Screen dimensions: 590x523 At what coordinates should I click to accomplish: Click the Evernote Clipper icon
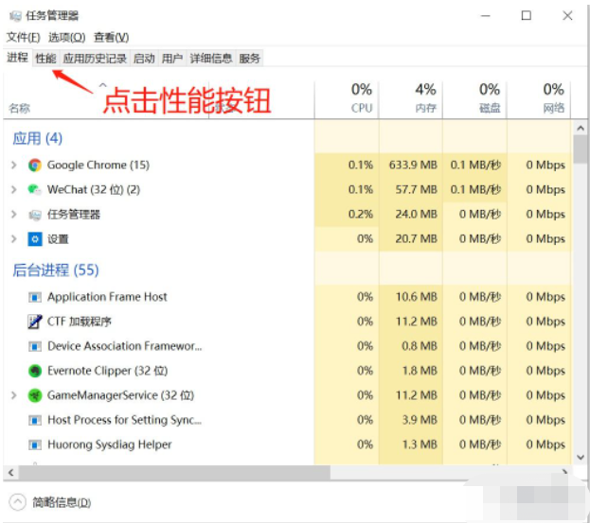pyautogui.click(x=35, y=371)
